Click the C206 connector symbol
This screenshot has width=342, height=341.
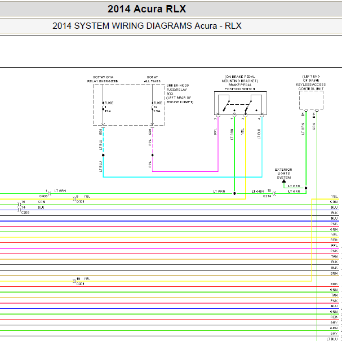[x=19, y=207]
